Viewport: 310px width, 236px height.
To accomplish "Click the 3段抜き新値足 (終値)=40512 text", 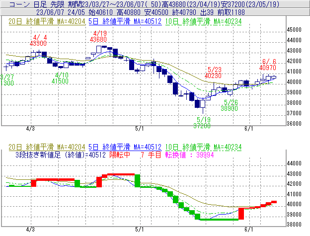I will pos(61,155).
